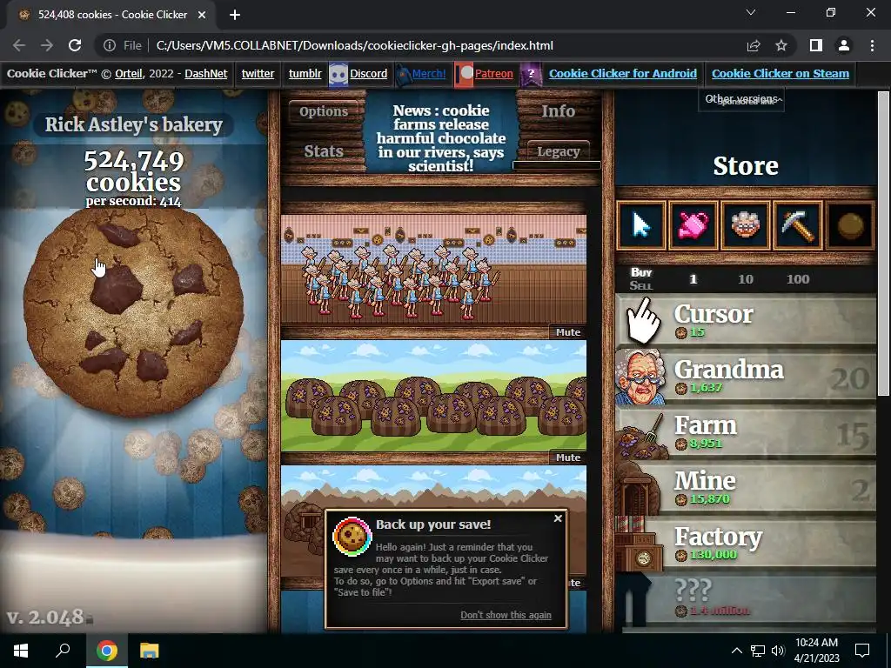Purchase a Factory building

[x=746, y=543]
